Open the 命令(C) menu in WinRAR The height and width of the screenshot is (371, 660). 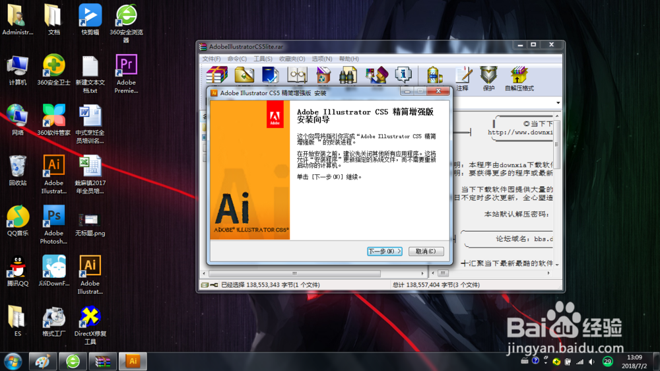coord(237,59)
